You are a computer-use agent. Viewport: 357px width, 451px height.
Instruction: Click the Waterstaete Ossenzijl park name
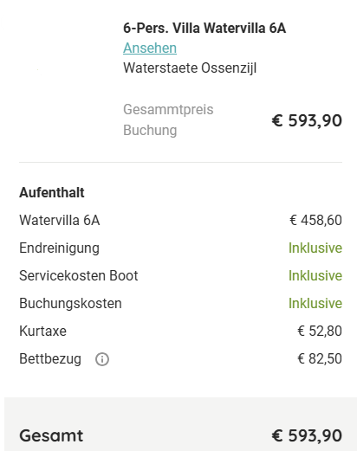coord(190,68)
